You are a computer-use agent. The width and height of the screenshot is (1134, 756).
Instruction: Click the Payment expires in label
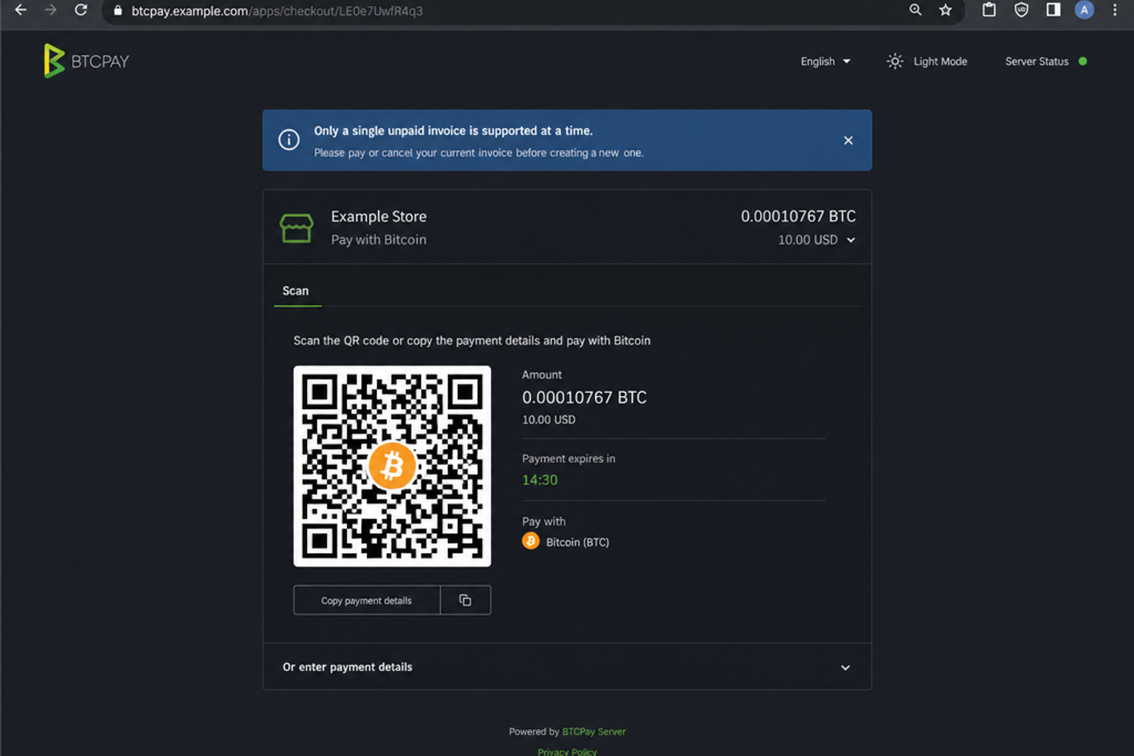tap(568, 458)
